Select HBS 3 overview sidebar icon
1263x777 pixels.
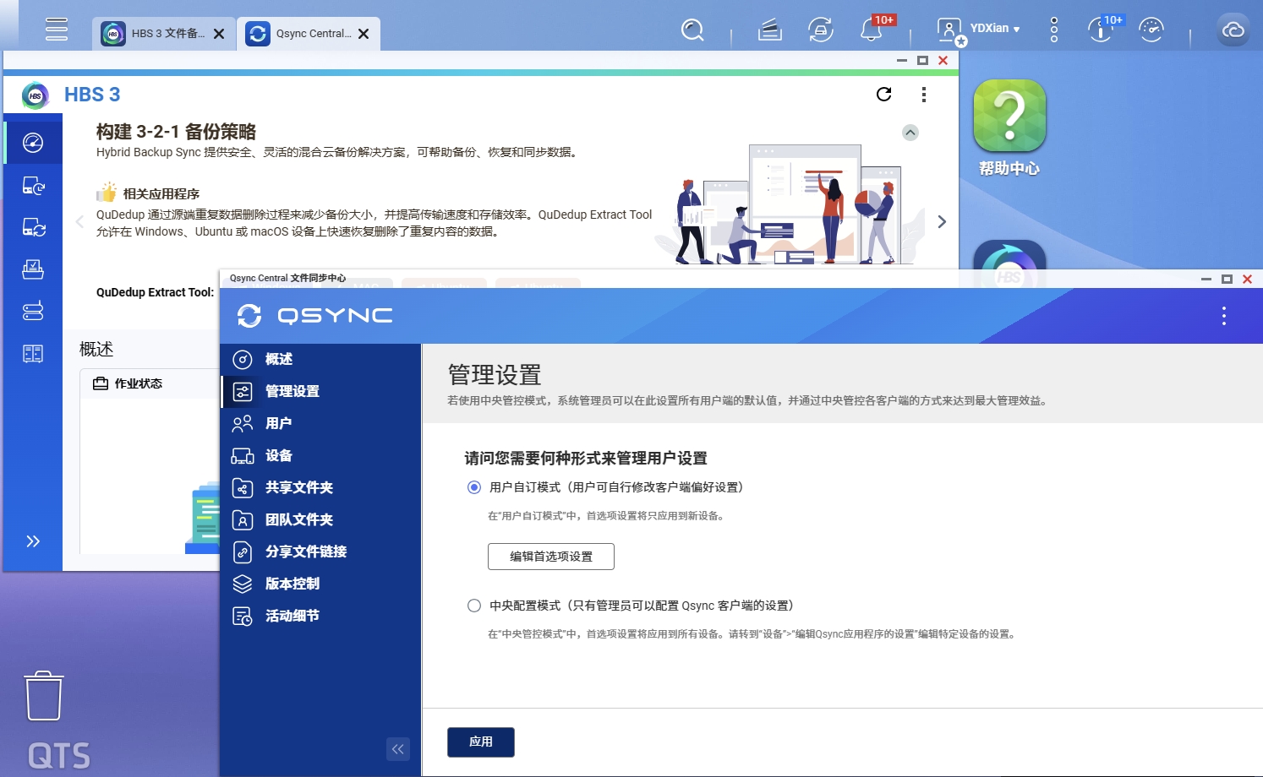click(33, 143)
